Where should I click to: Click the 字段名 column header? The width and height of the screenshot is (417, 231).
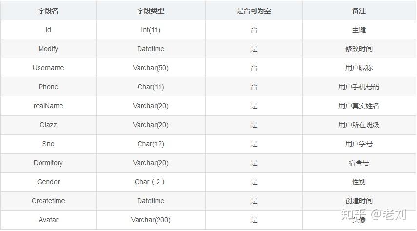pos(48,11)
